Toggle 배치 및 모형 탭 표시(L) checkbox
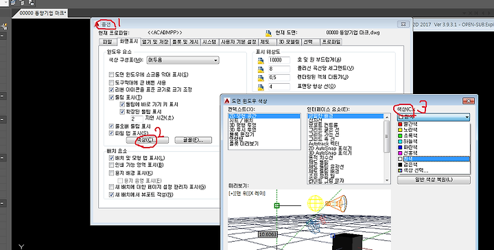The height and width of the screenshot is (250, 494). tap(111, 158)
